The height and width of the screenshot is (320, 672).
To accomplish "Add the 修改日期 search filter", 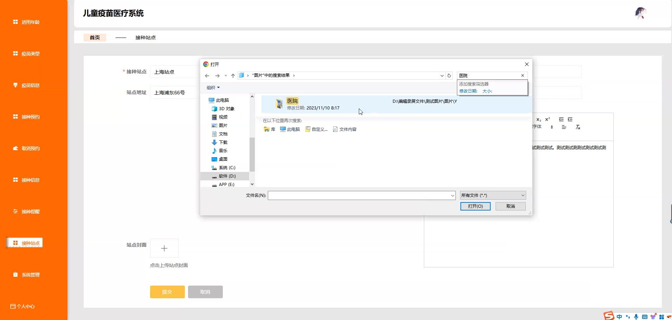I will click(468, 91).
